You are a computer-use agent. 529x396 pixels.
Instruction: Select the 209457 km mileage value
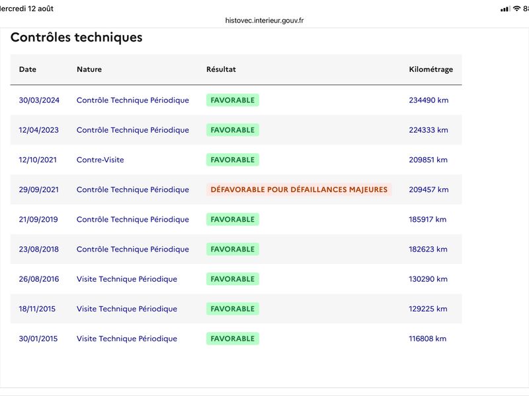[428, 189]
